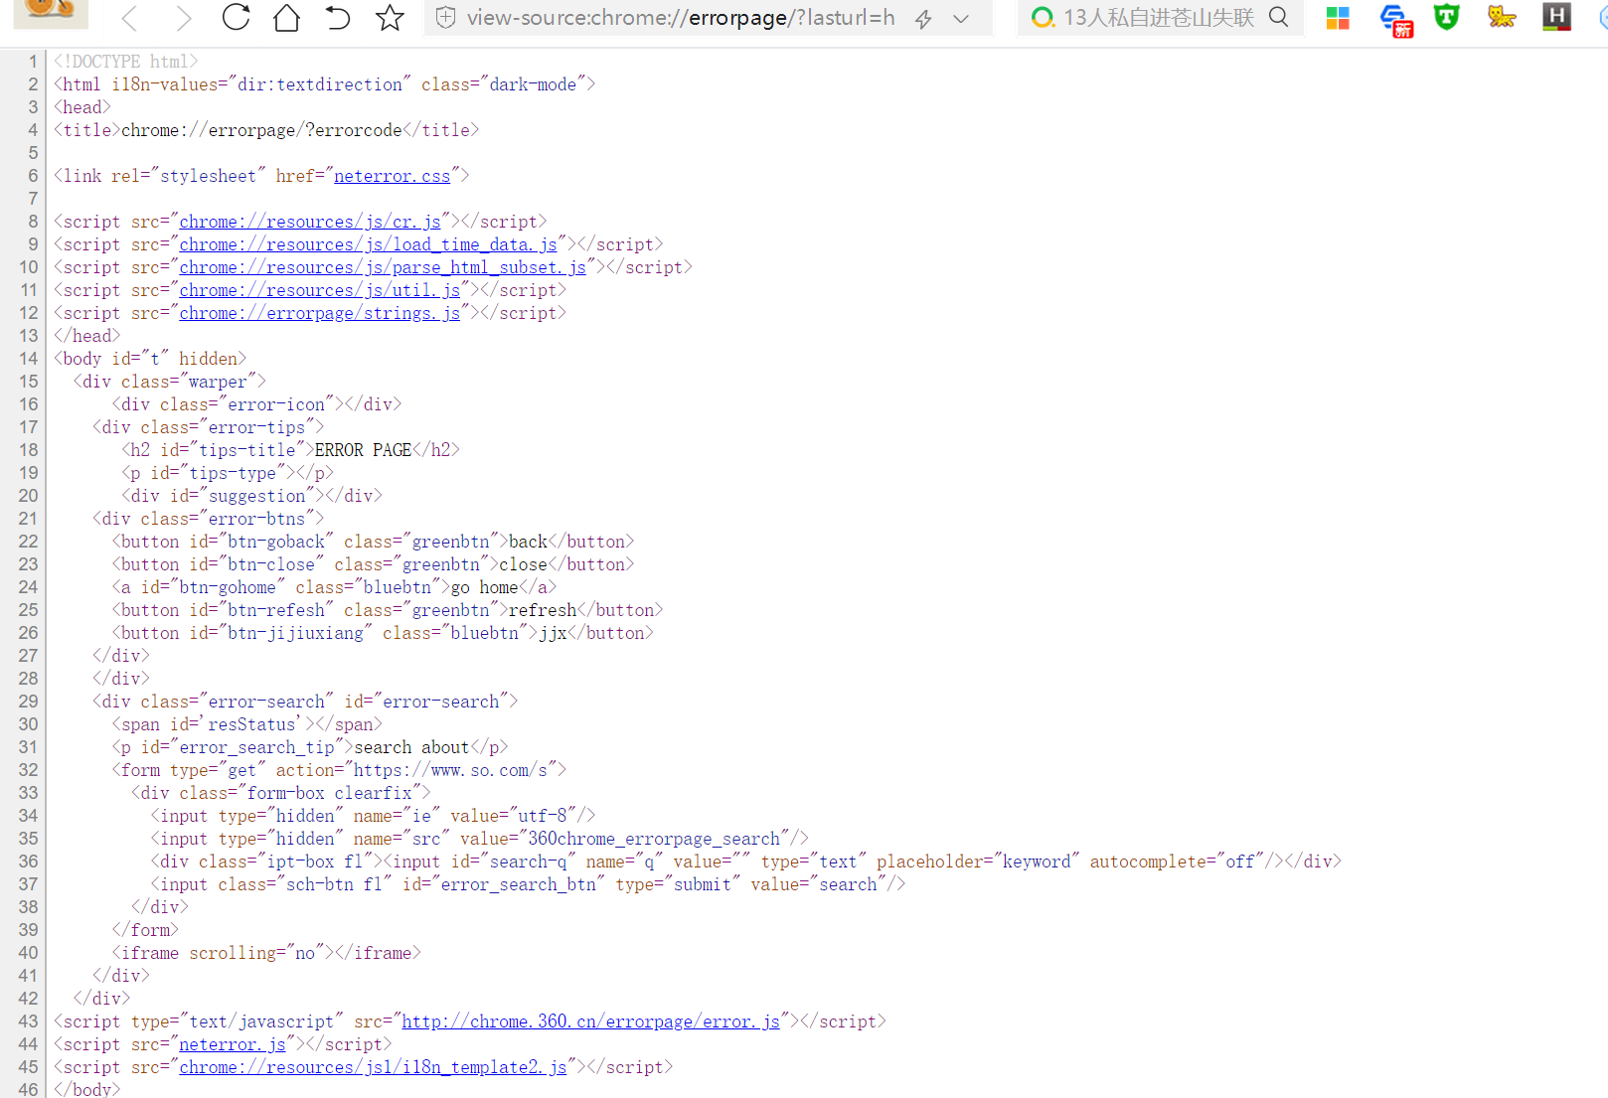Open the browser home page
The height and width of the screenshot is (1098, 1608).
point(287,17)
